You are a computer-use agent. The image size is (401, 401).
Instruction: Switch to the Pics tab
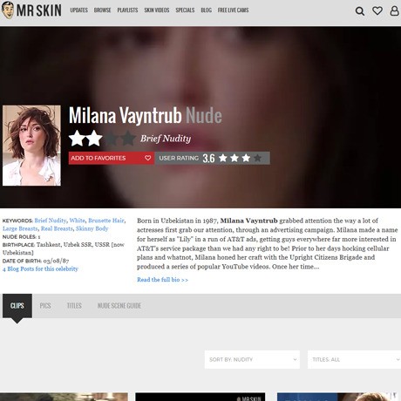(x=45, y=306)
